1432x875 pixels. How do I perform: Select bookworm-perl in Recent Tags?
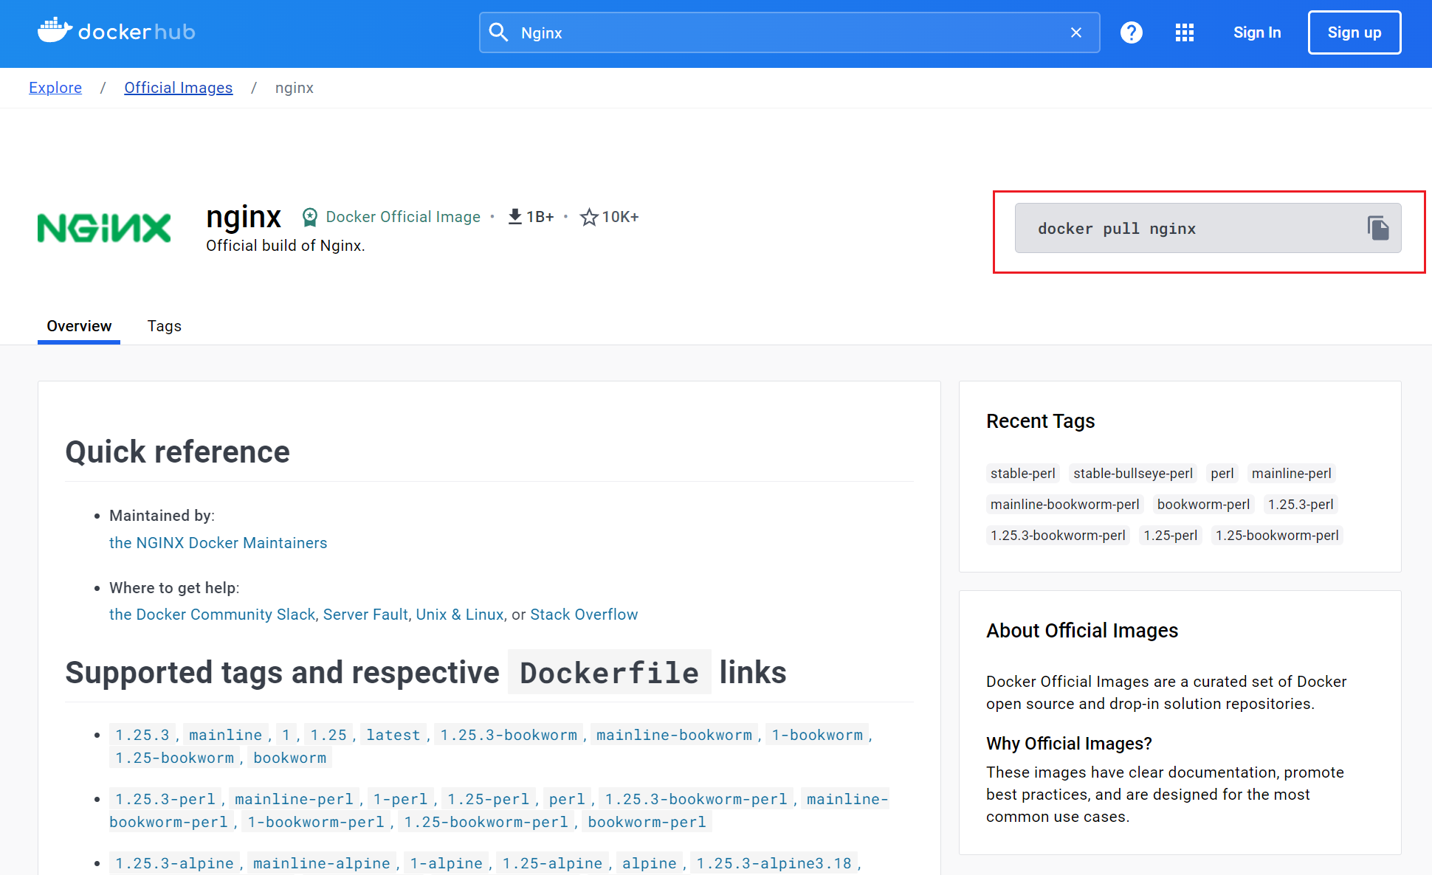pos(1203,505)
